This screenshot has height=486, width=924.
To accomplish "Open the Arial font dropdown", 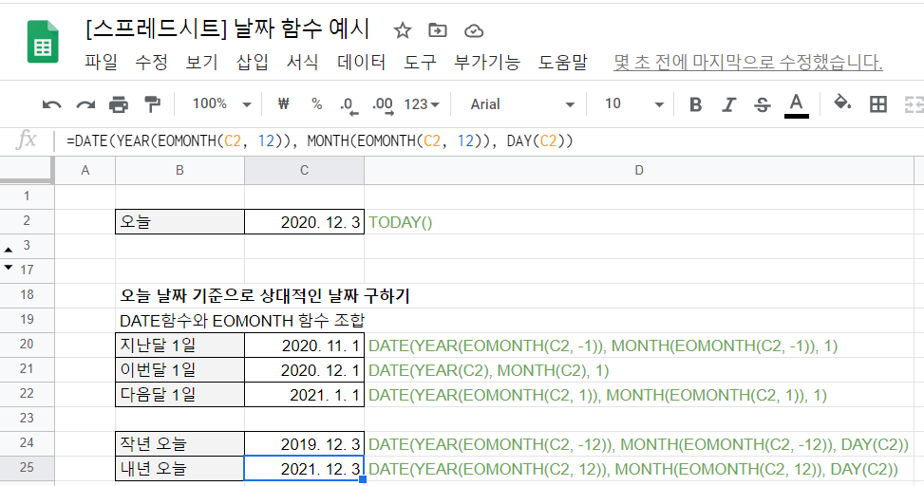I will (522, 104).
